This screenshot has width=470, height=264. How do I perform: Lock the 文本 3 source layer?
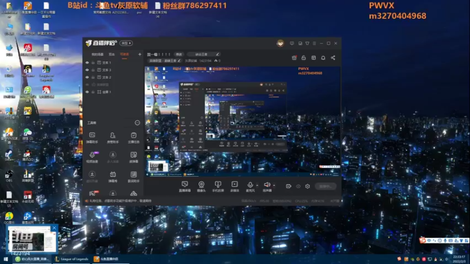93,70
